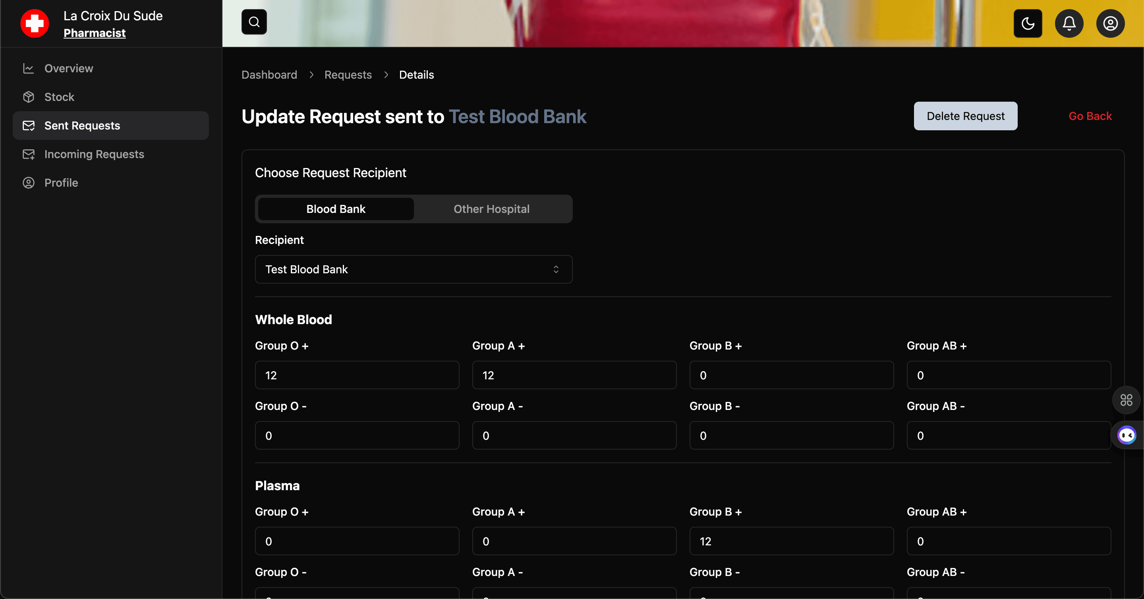Open Overview from the sidebar
This screenshot has width=1144, height=599.
[69, 68]
